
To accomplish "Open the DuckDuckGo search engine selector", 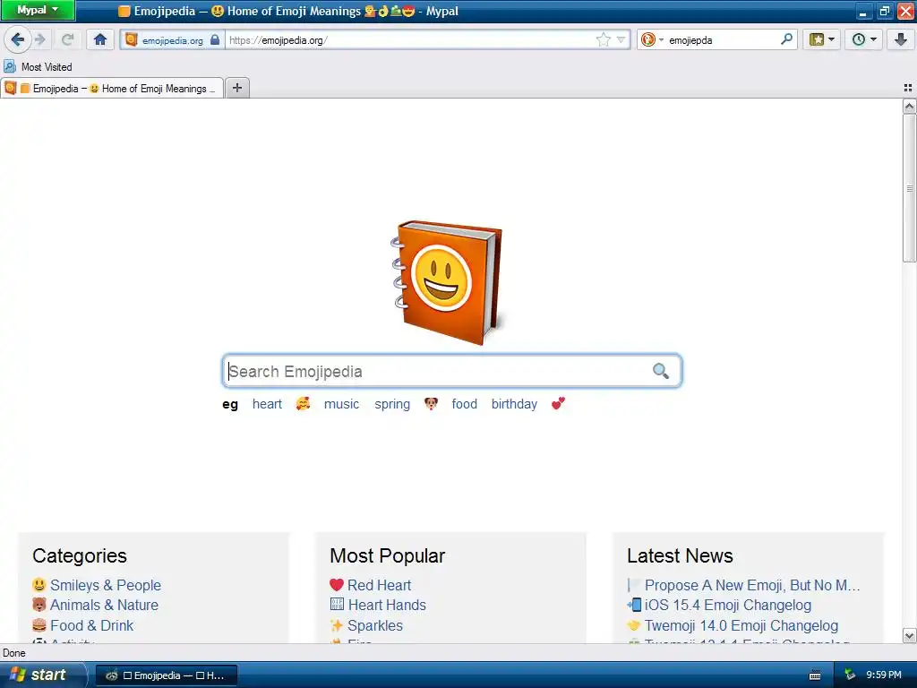I will [652, 39].
